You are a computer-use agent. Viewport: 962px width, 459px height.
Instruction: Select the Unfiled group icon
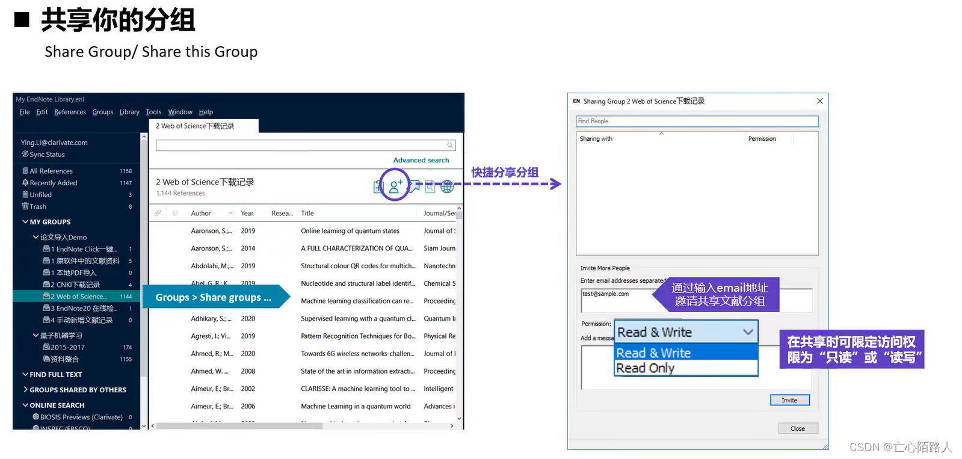(x=25, y=194)
